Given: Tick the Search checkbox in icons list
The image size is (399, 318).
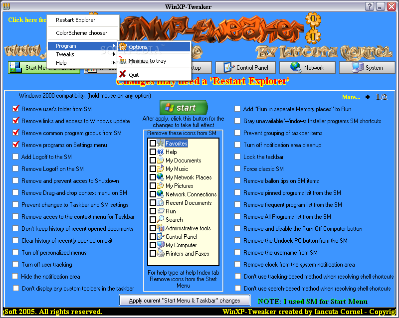Looking at the screenshot, I should [153, 219].
